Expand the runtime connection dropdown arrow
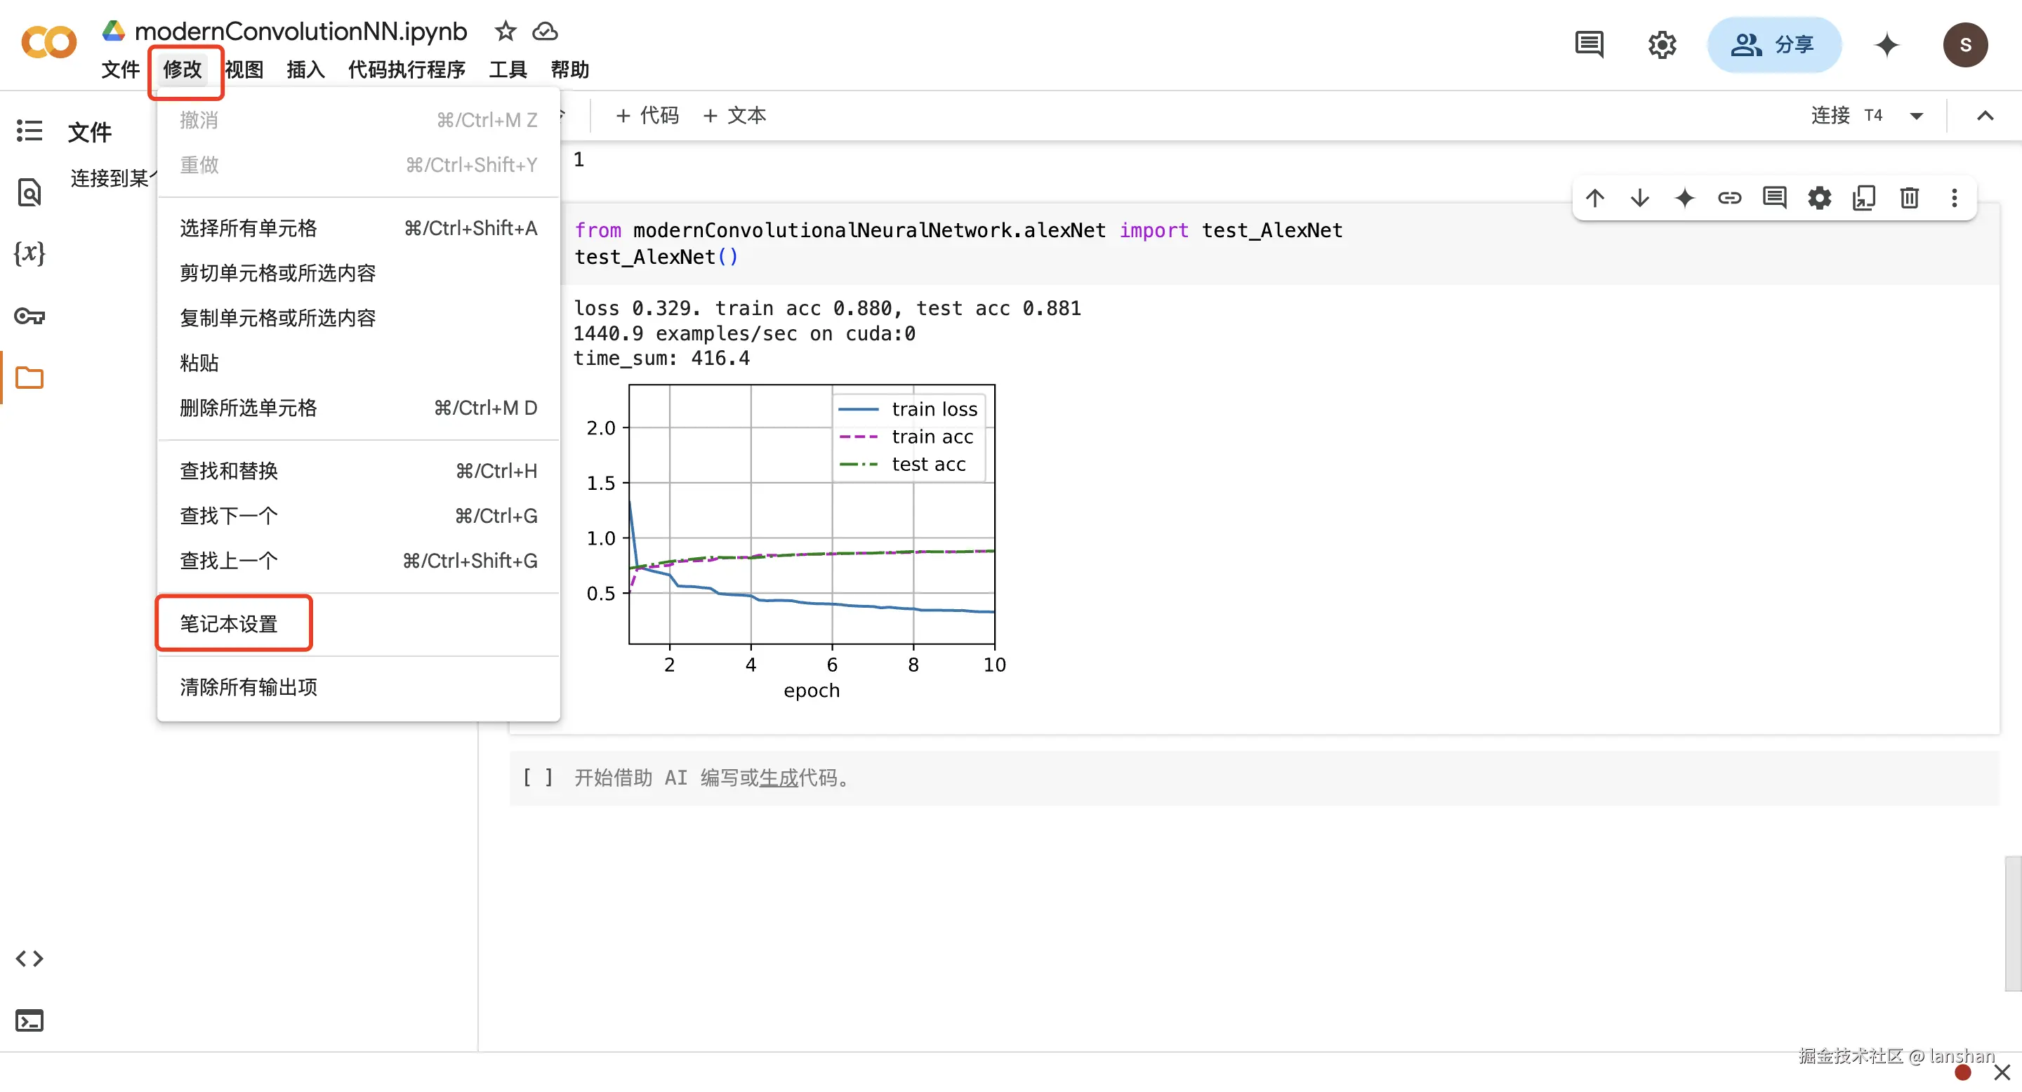 pyautogui.click(x=1916, y=116)
